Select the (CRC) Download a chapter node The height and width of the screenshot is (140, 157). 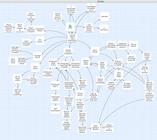(27, 43)
